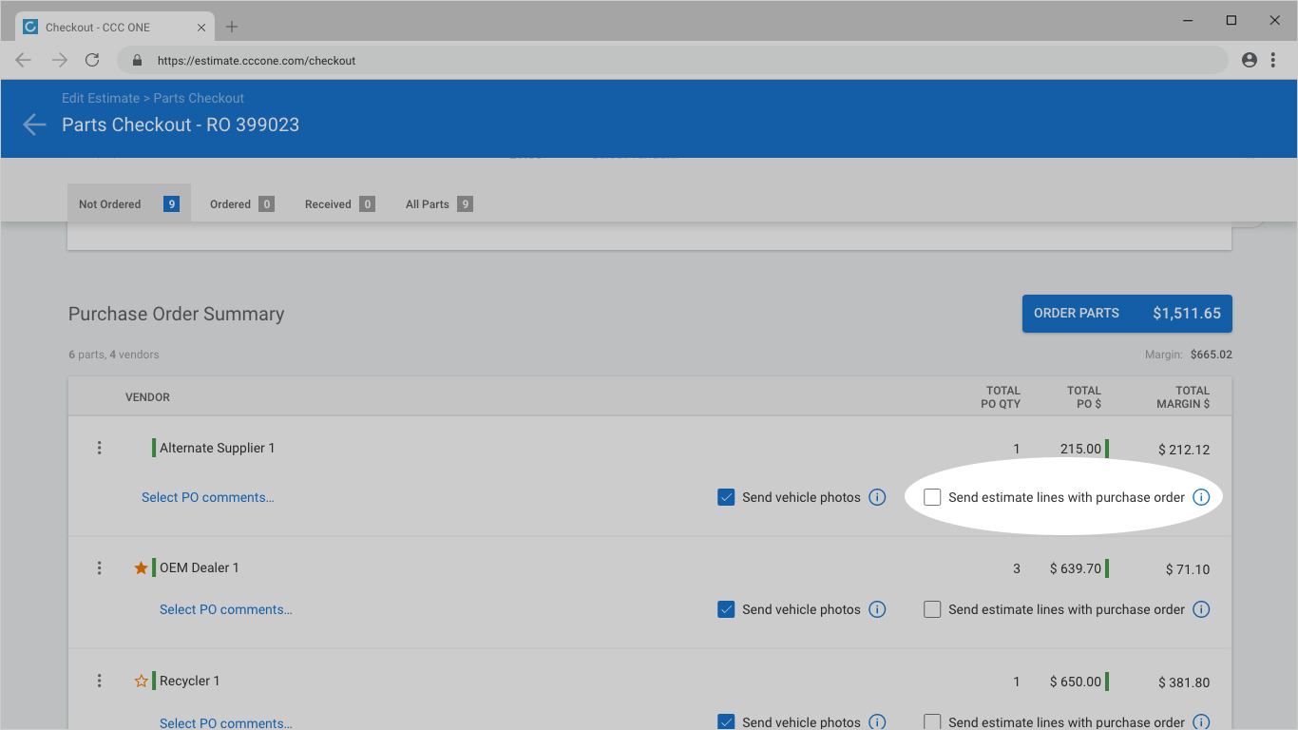
Task: Open the browser profile icon
Action: (1250, 60)
